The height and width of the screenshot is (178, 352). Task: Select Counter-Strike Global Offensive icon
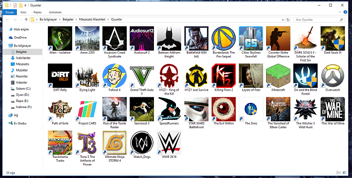coord(278,39)
